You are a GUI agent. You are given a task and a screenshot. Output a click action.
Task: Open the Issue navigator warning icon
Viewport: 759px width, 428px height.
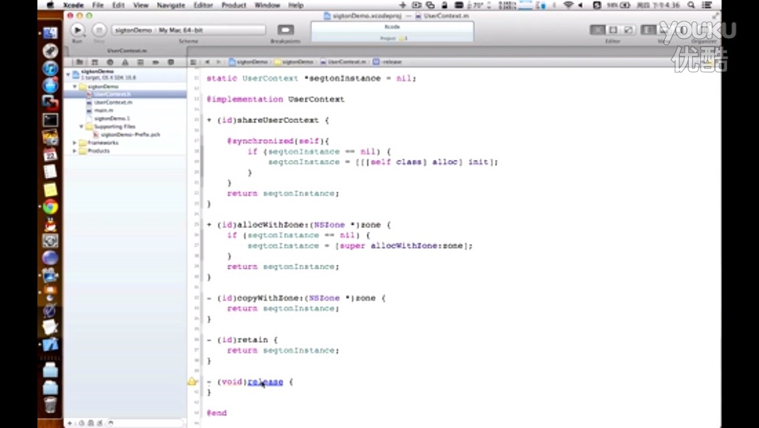[x=124, y=62]
